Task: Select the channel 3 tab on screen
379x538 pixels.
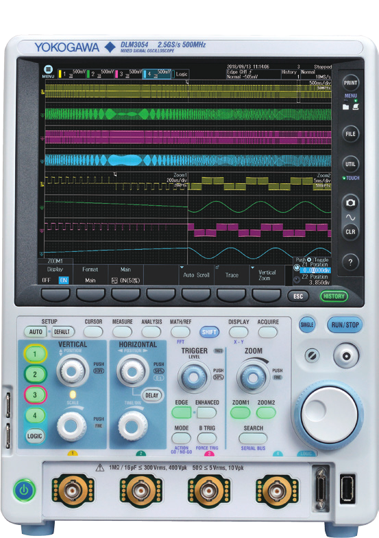Action: click(128, 74)
